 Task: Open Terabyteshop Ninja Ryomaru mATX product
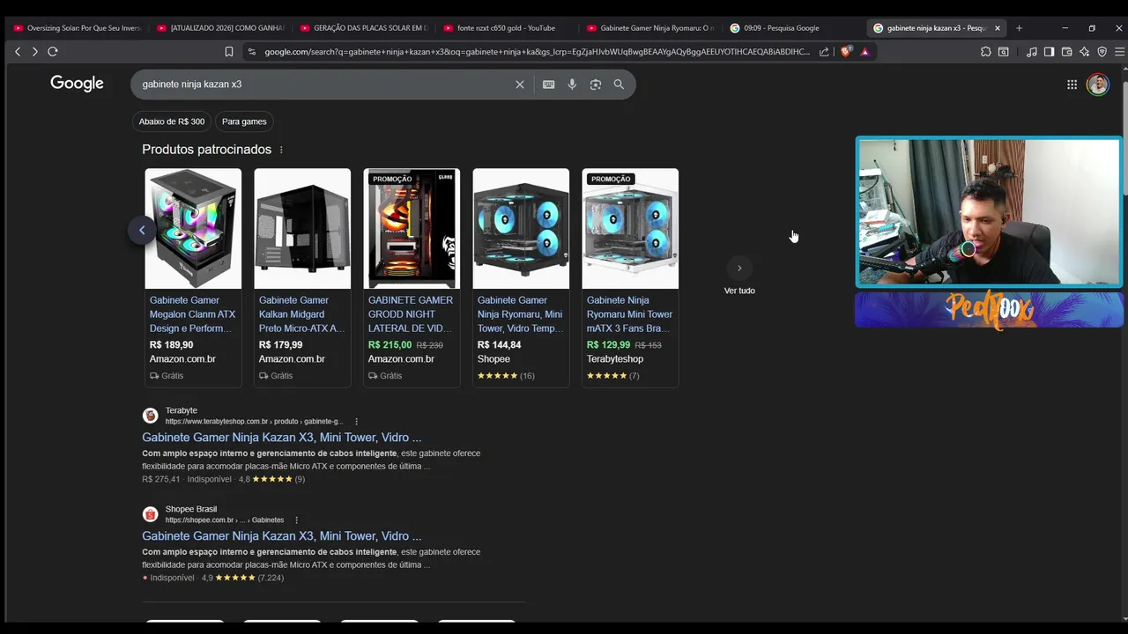coord(630,314)
